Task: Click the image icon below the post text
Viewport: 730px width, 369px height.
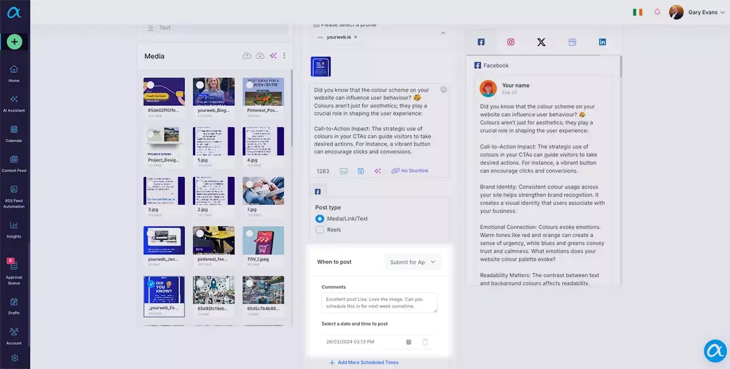Action: point(344,171)
